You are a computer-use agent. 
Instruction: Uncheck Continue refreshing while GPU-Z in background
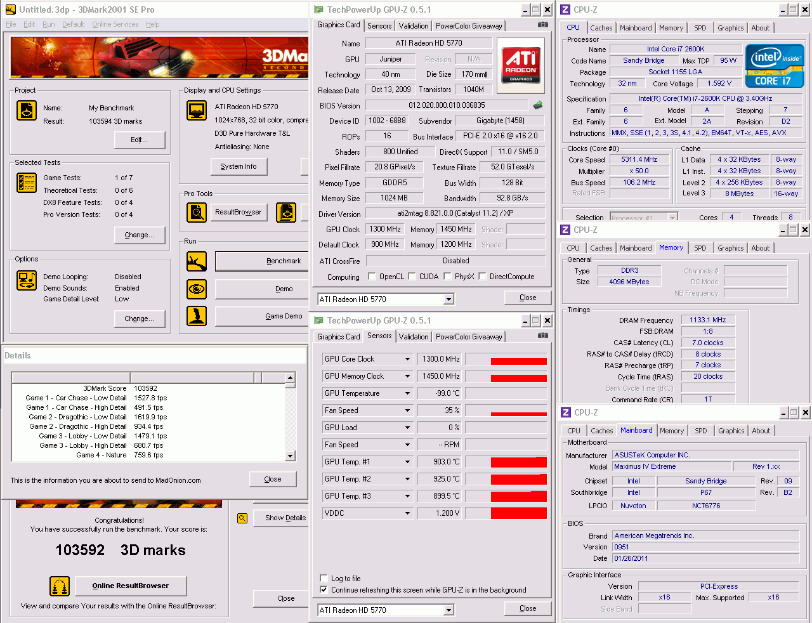point(324,590)
